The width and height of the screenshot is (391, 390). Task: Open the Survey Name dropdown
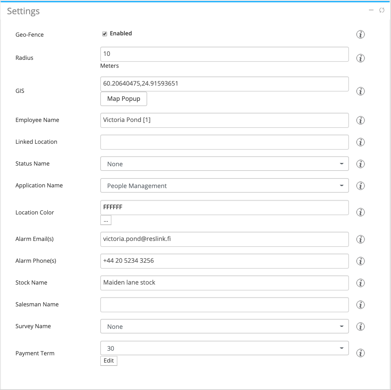tap(224, 327)
